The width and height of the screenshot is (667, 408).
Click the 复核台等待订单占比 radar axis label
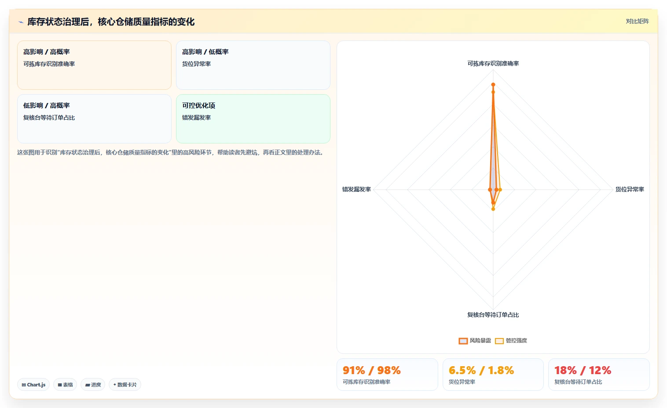point(493,315)
